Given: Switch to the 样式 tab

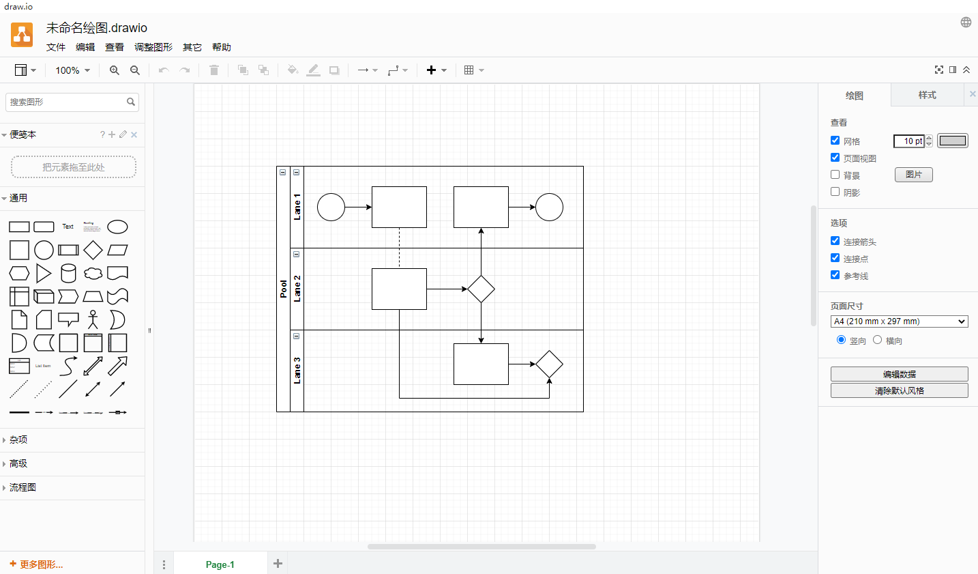Looking at the screenshot, I should tap(927, 95).
